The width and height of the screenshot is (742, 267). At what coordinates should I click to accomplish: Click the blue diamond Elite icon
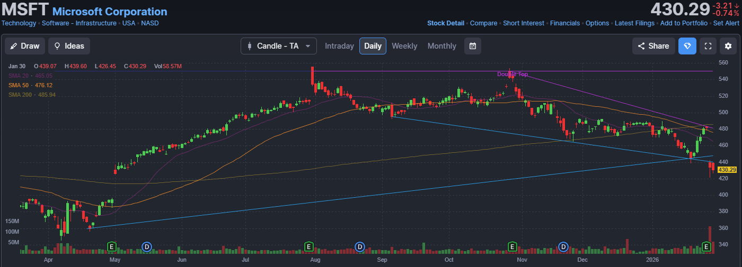tap(687, 46)
